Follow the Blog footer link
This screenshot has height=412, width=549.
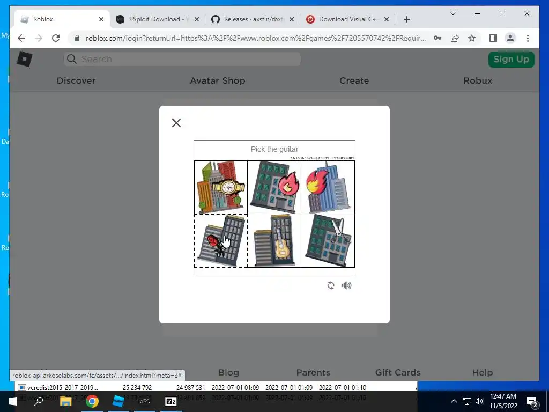228,372
